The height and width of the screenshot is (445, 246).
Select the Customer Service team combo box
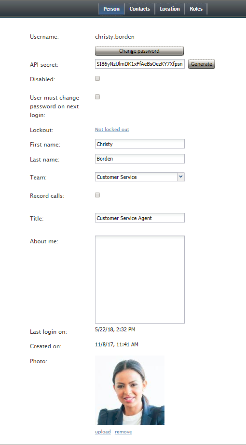point(140,177)
